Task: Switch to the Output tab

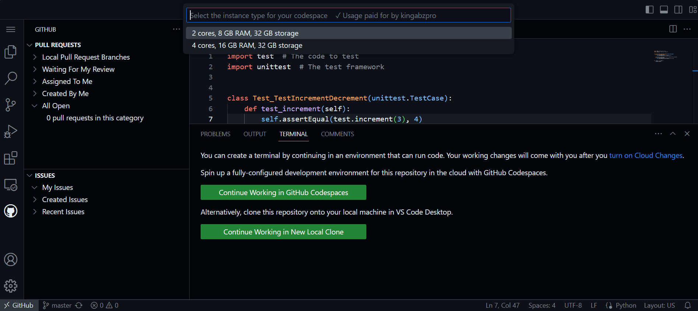Action: coord(255,134)
